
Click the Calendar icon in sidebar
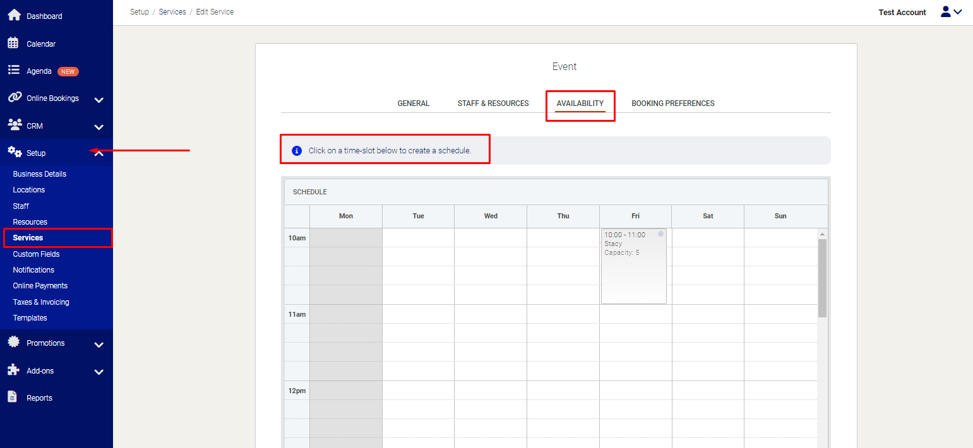tap(13, 44)
